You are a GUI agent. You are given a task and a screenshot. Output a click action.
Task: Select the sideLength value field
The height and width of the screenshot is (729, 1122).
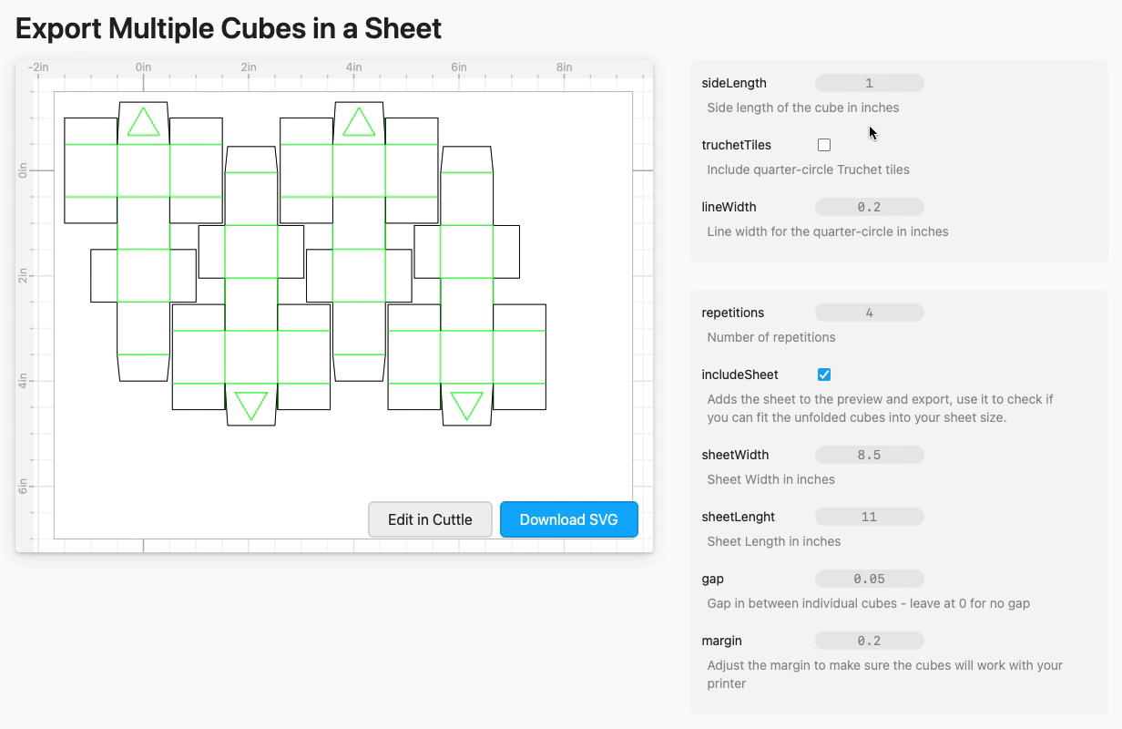pyautogui.click(x=869, y=82)
